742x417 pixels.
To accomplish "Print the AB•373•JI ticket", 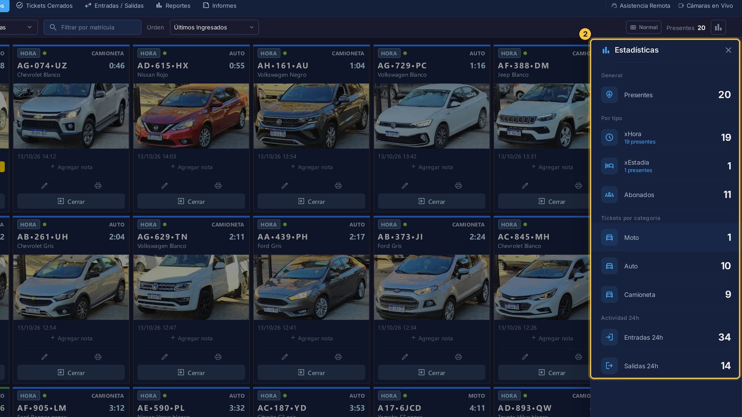I will click(x=458, y=357).
